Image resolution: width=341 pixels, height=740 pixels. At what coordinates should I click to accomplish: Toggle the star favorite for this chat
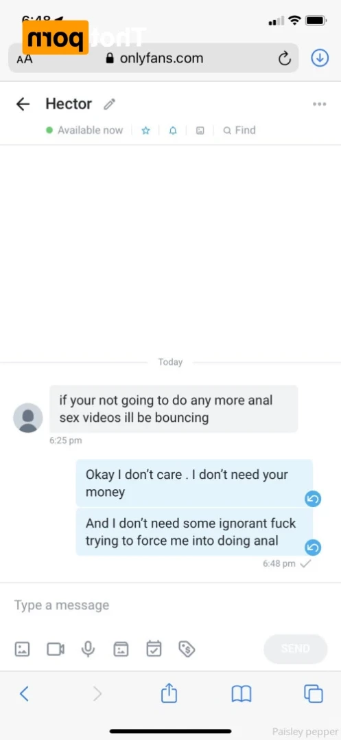point(145,131)
